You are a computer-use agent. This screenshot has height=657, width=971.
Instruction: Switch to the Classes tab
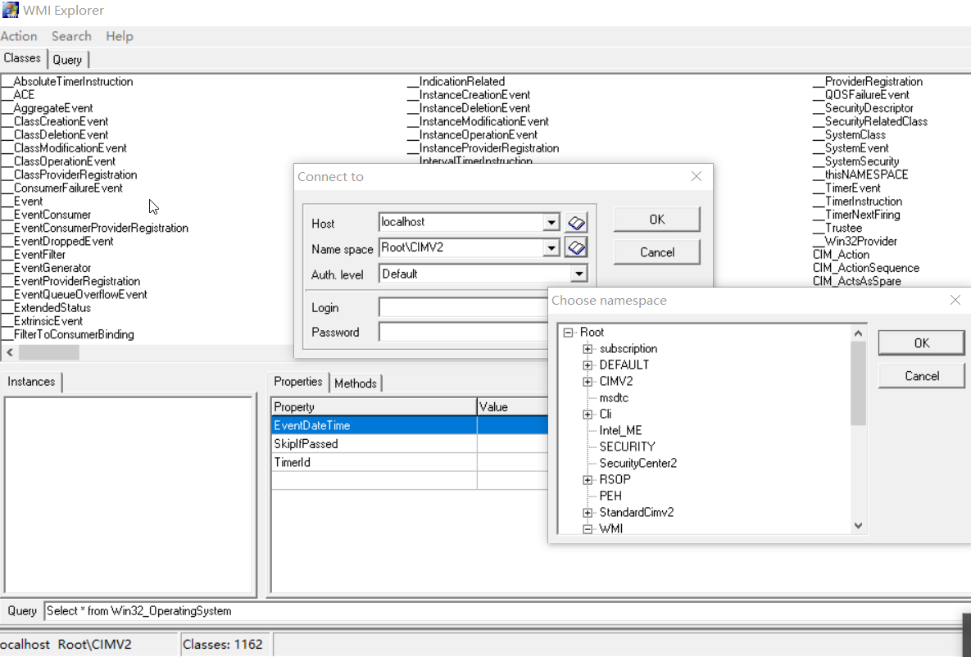(x=22, y=58)
